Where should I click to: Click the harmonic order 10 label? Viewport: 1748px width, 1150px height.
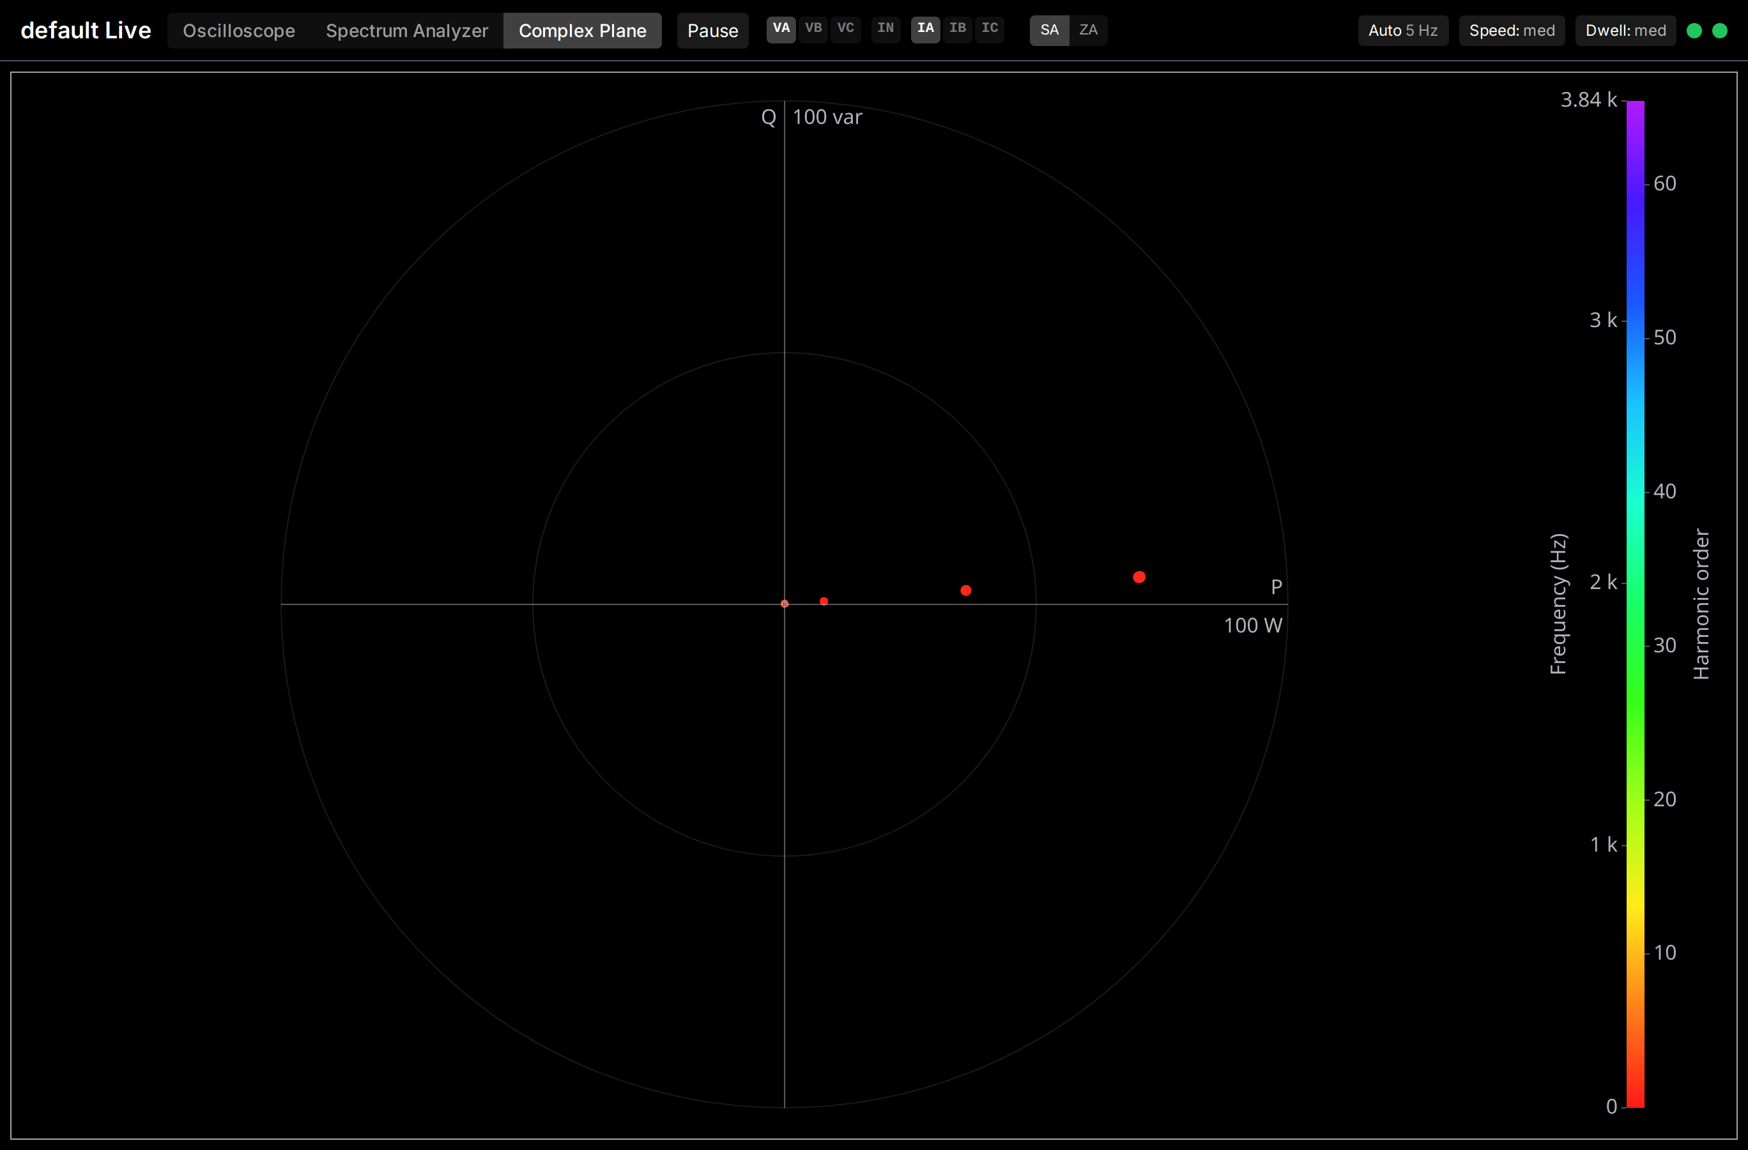[x=1665, y=953]
